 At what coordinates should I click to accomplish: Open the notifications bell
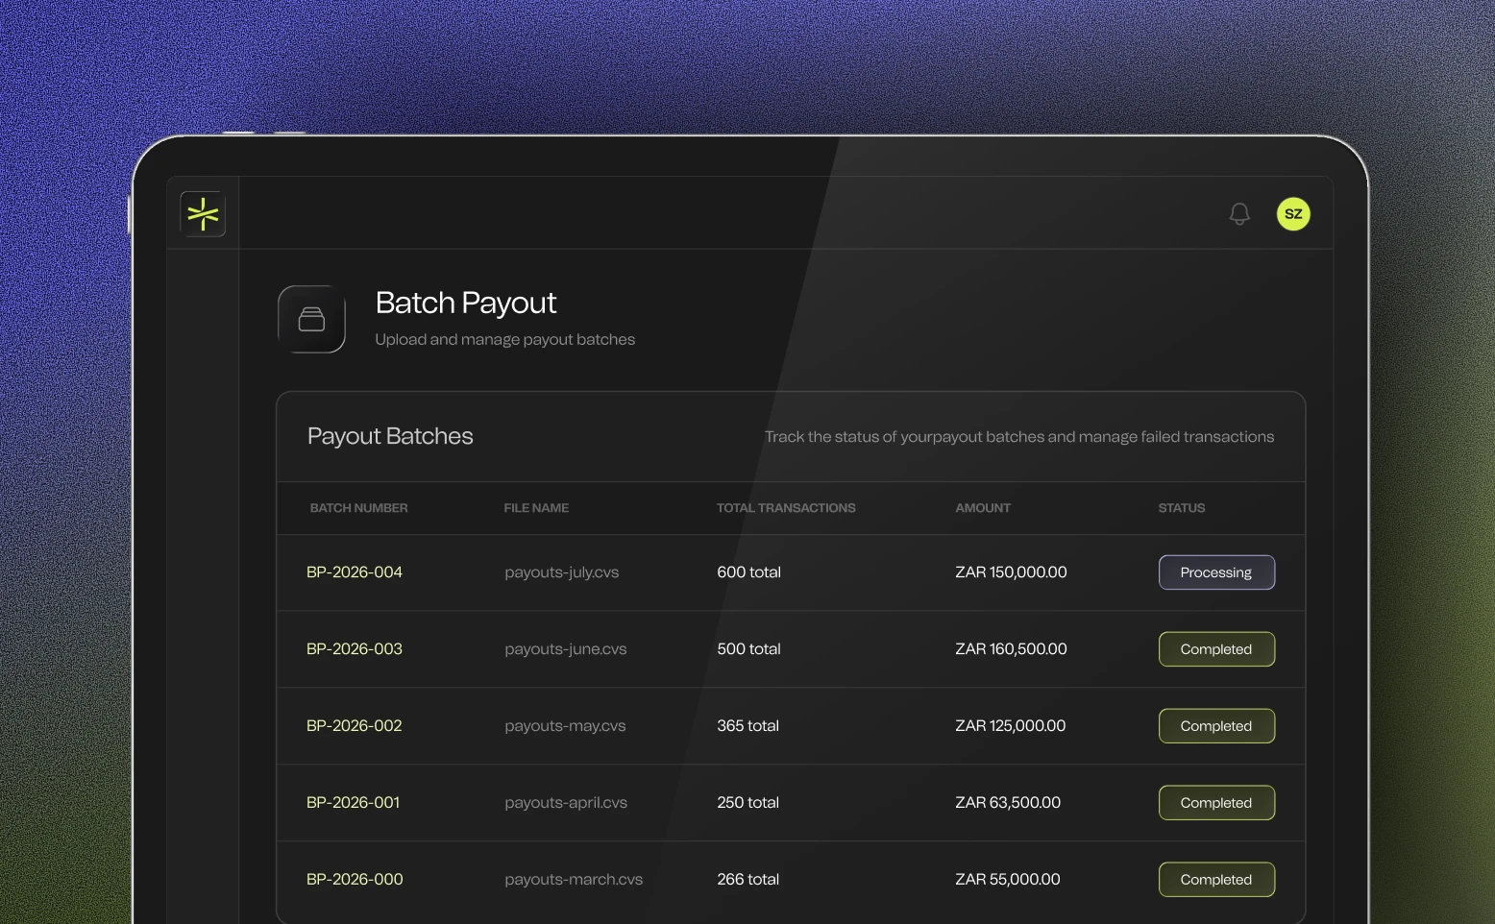[1238, 213]
